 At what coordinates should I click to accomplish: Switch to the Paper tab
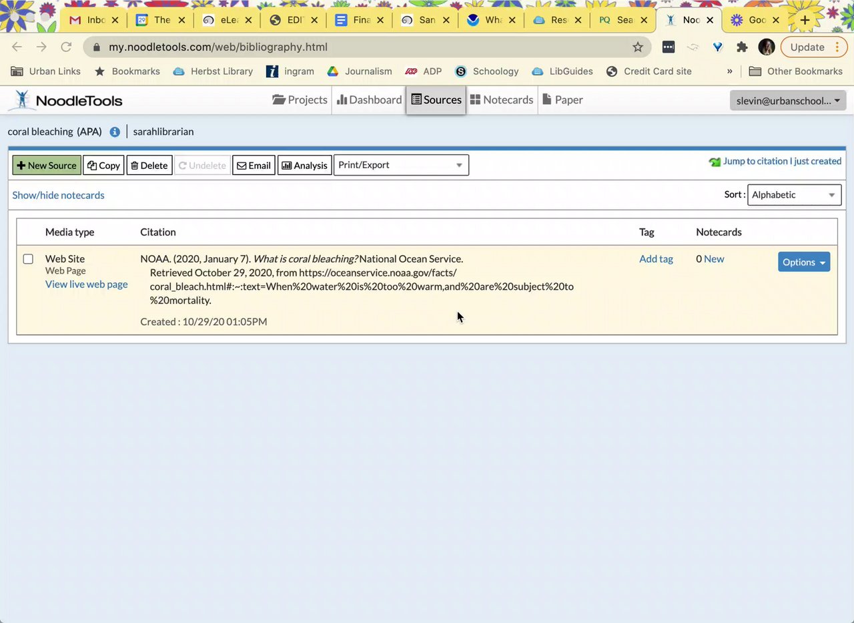(563, 99)
